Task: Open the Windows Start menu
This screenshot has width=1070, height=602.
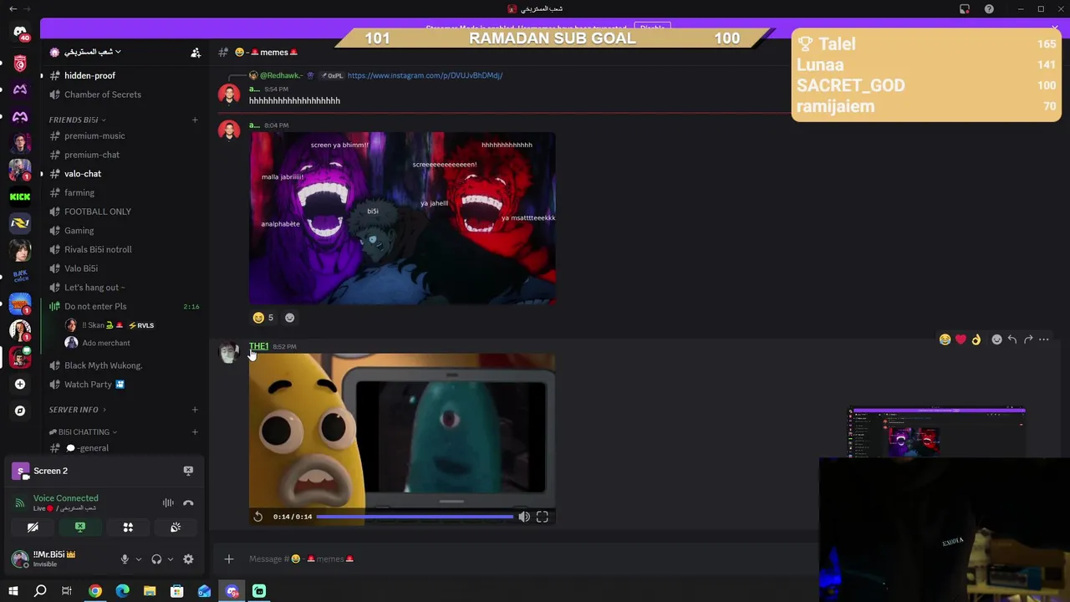Action: click(13, 591)
